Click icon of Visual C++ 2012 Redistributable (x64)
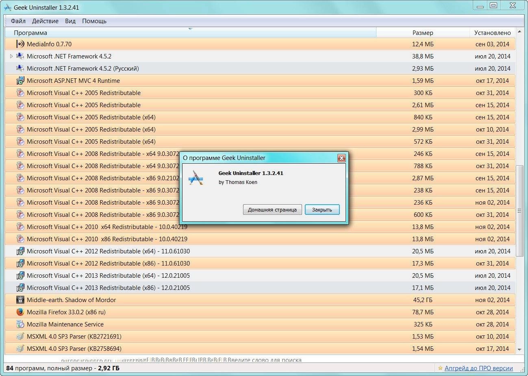Viewport: 528px width, 376px height. pos(20,251)
